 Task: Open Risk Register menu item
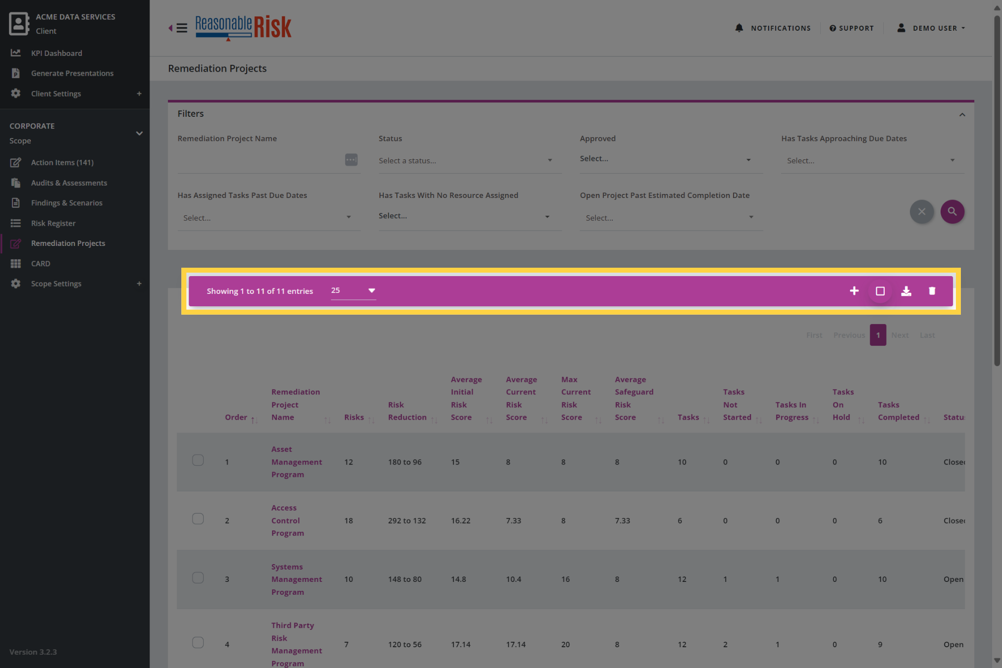(x=53, y=223)
